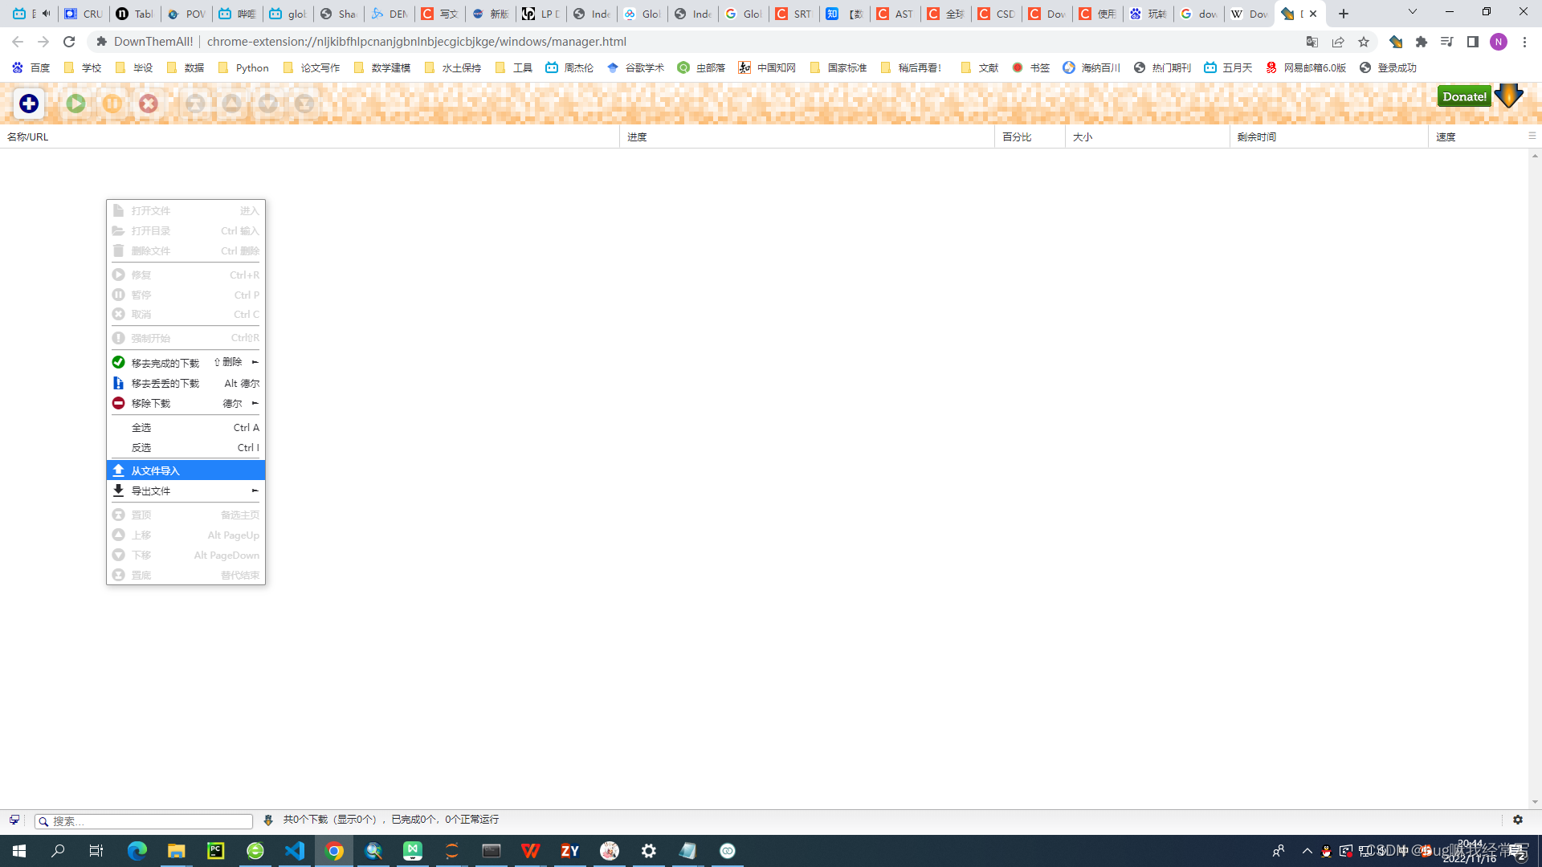Sort by 速度 column header
This screenshot has width=1542, height=867.
click(x=1478, y=136)
